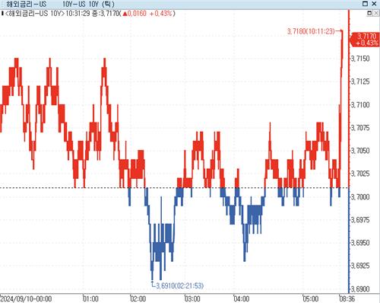Click the 01:00 time axis label
The height and width of the screenshot is (303, 380).
click(x=90, y=298)
